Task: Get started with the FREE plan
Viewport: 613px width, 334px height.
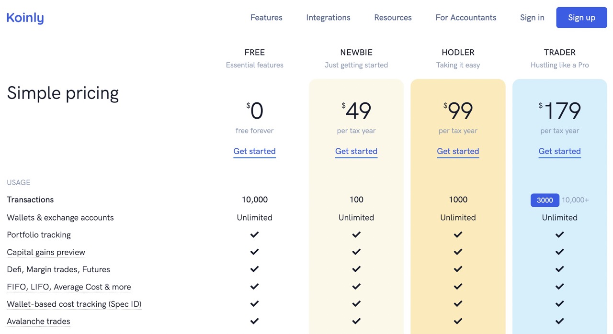Action: click(x=254, y=151)
